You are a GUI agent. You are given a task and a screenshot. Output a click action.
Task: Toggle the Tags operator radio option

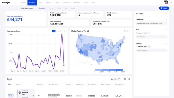click(x=137, y=33)
